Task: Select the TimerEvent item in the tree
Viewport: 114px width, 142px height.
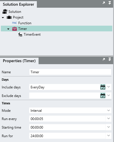Action: [x=32, y=35]
